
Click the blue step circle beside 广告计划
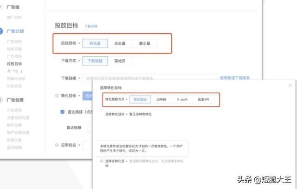(x=1, y=31)
